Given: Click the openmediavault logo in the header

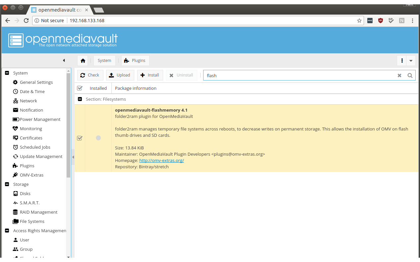Looking at the screenshot, I should (x=63, y=40).
